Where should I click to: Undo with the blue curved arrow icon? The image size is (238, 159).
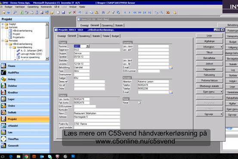point(80,12)
